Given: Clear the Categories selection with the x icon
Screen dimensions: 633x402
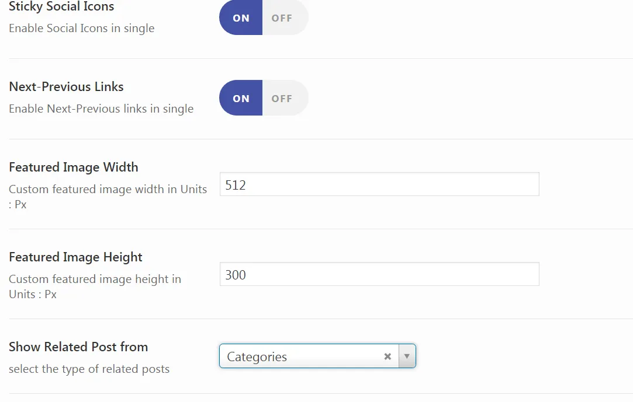Looking at the screenshot, I should tap(388, 356).
